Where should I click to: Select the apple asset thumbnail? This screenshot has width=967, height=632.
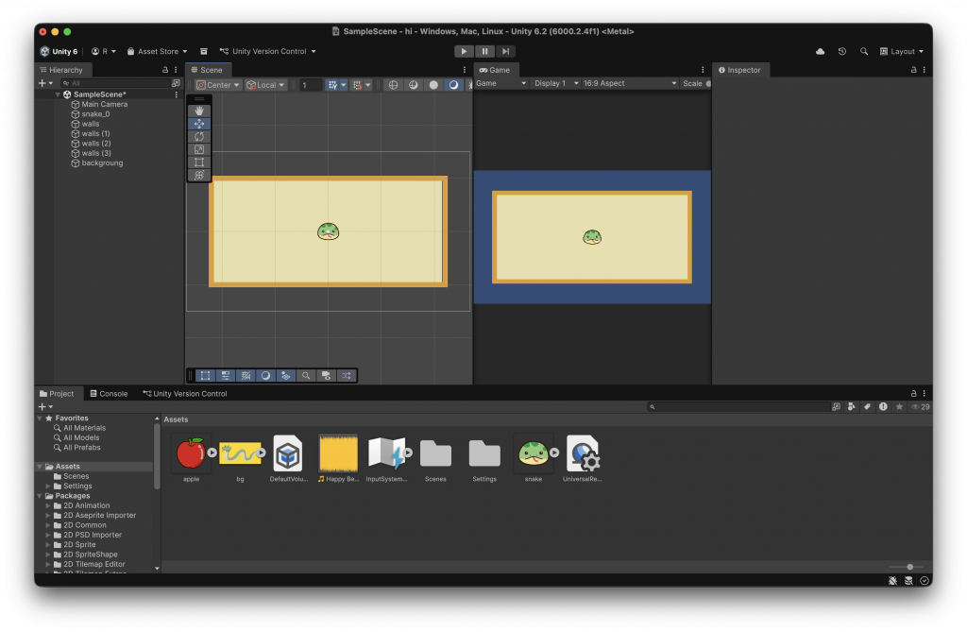pos(191,454)
